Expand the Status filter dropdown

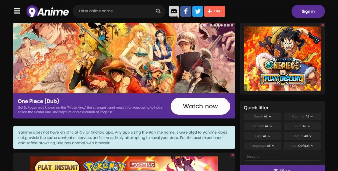click(x=302, y=136)
